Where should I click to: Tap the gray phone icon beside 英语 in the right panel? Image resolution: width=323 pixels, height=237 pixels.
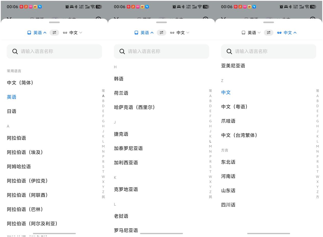[x=244, y=33]
